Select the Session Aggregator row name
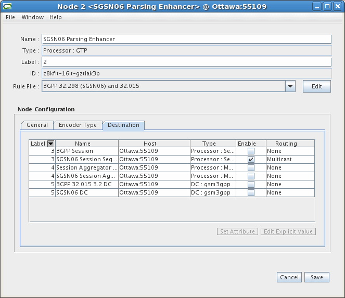 click(x=87, y=168)
